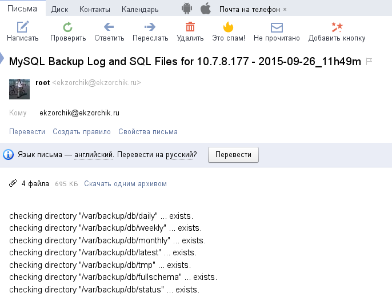The width and height of the screenshot is (392, 297).
Task: Close the Почта на телефон banner
Action: point(285,10)
